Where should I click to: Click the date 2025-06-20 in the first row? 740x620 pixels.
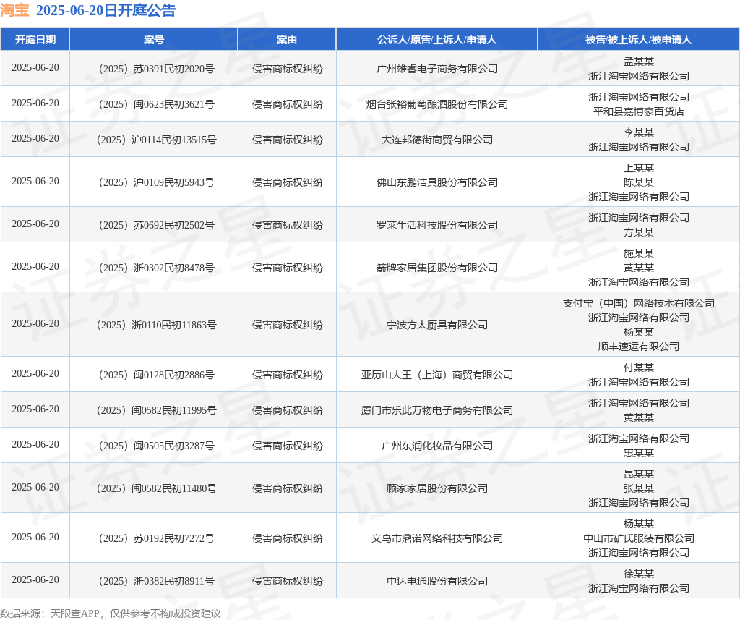(36, 68)
